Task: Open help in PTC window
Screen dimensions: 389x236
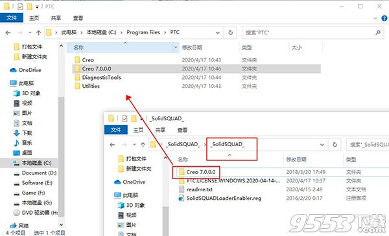Action: [384, 18]
